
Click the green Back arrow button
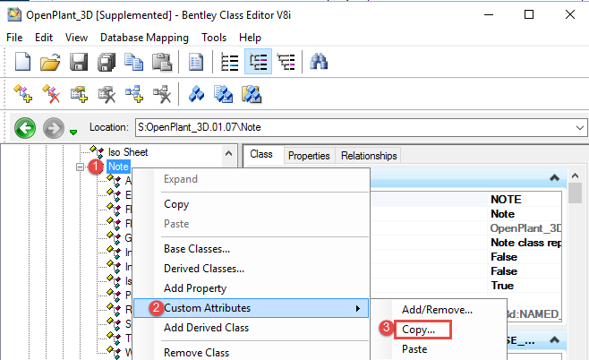pos(25,128)
